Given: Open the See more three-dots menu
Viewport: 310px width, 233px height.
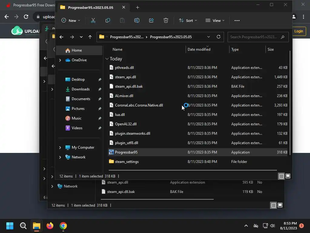Looking at the screenshot, I should 237,20.
